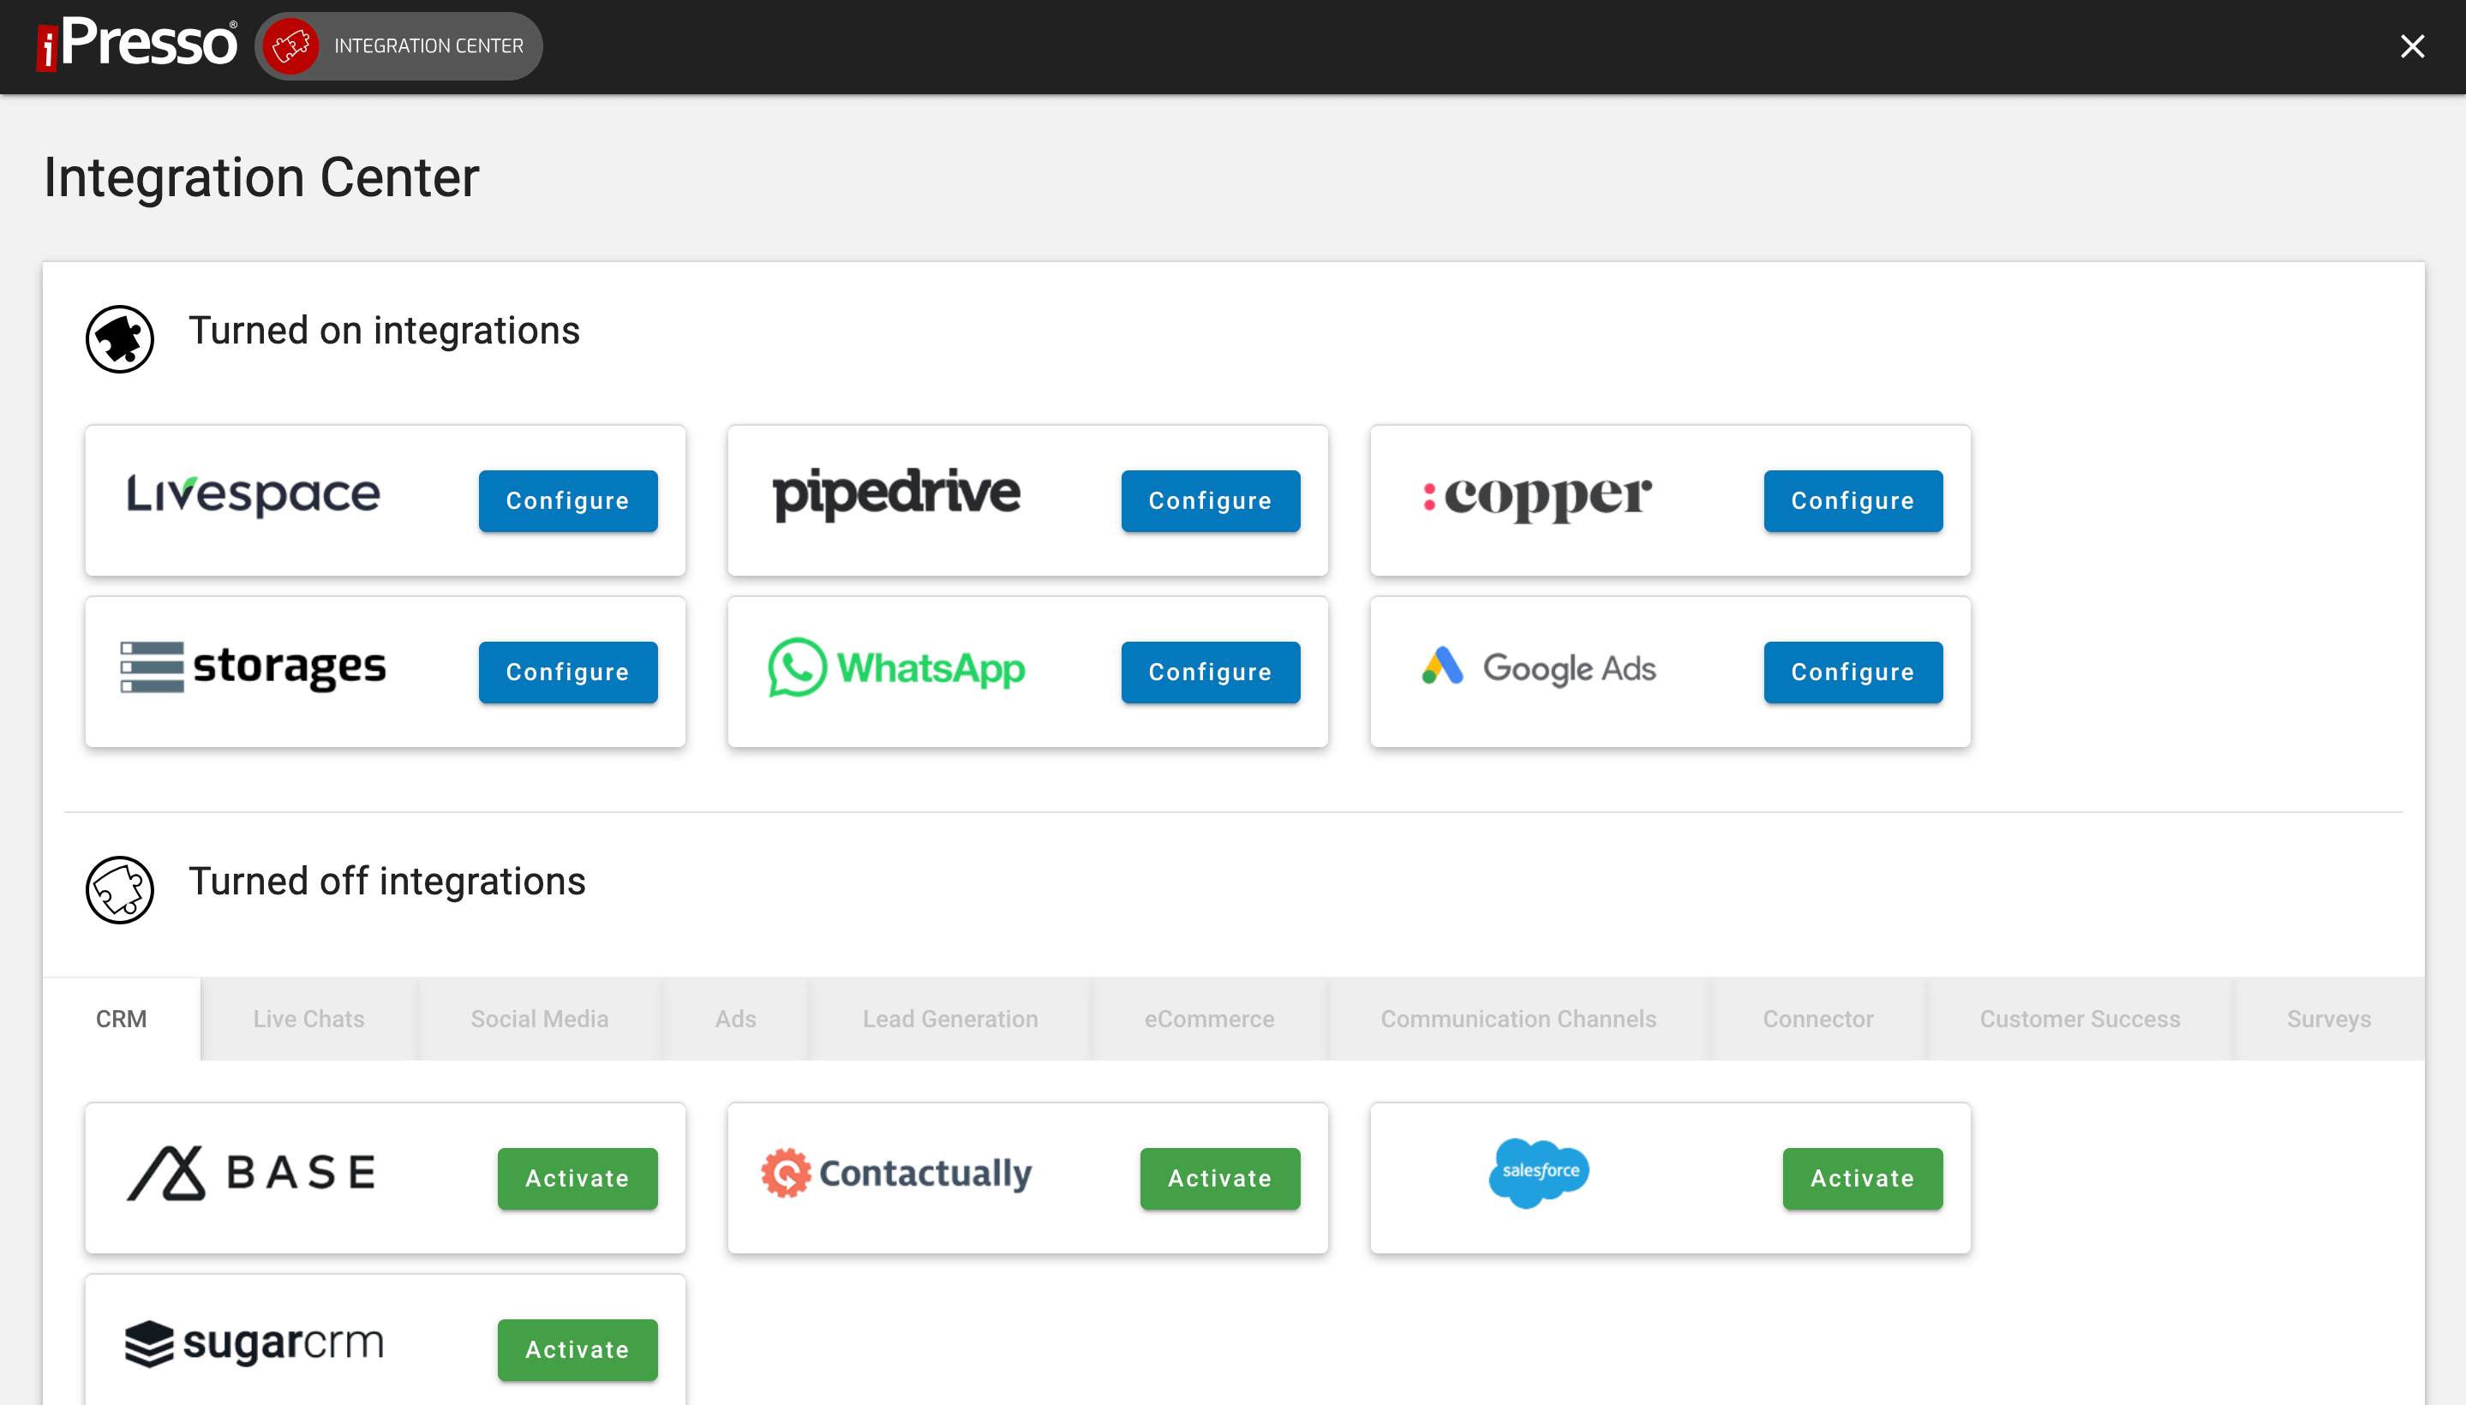Configure the Livespace integration
The image size is (2466, 1405).
pyautogui.click(x=566, y=501)
